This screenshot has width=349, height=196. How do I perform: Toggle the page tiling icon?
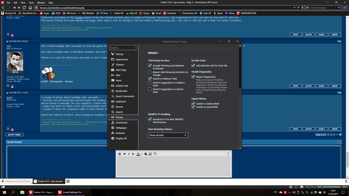(x=296, y=187)
